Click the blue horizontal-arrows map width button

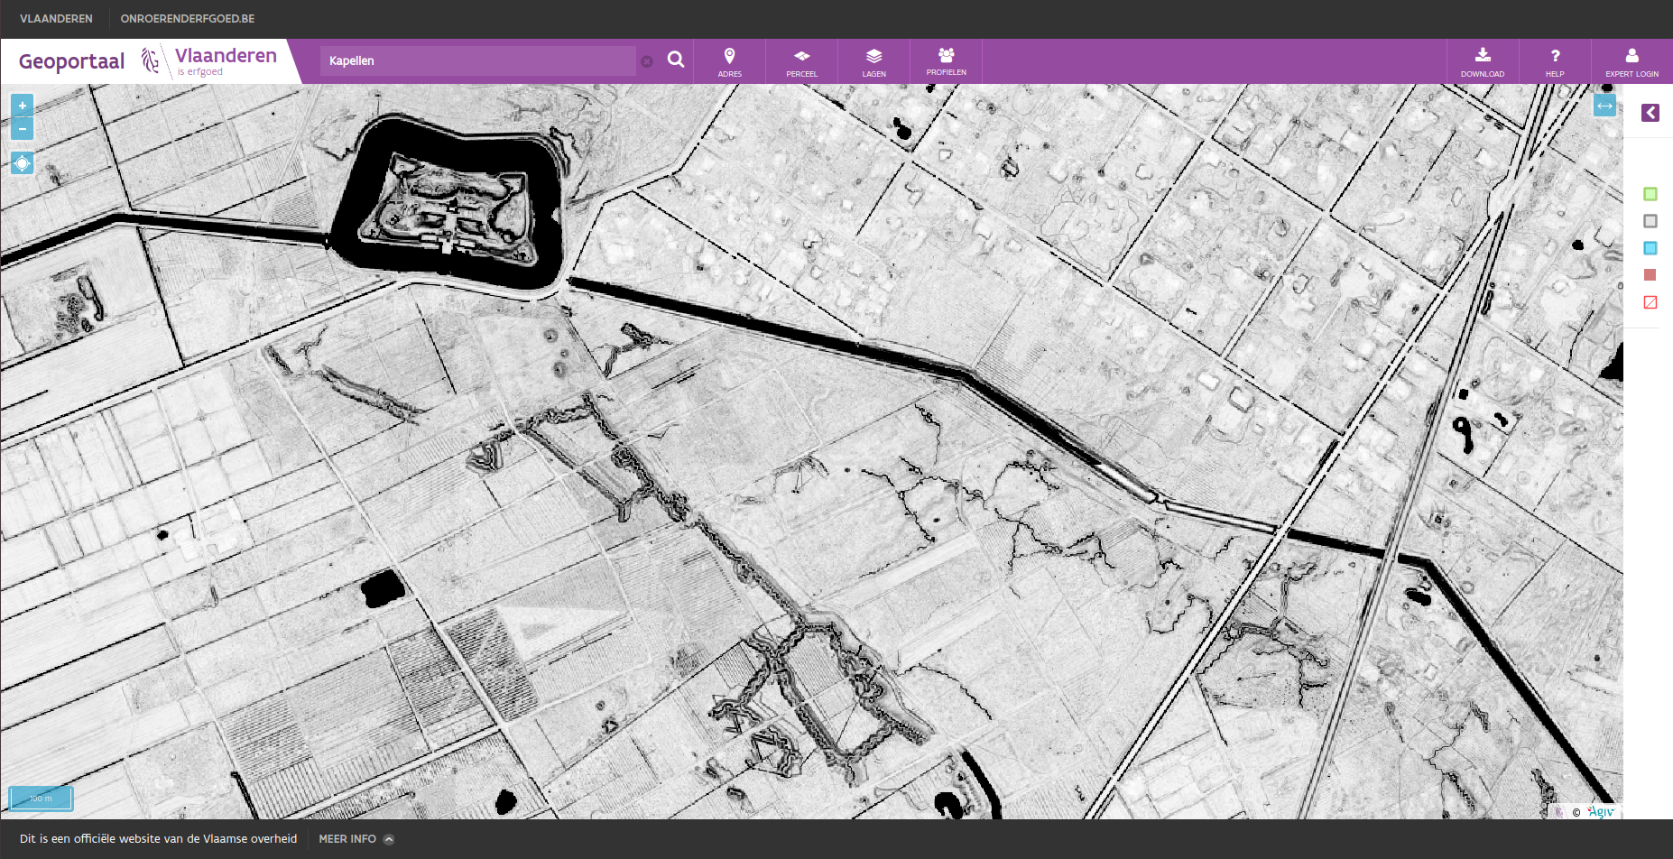pyautogui.click(x=1604, y=106)
